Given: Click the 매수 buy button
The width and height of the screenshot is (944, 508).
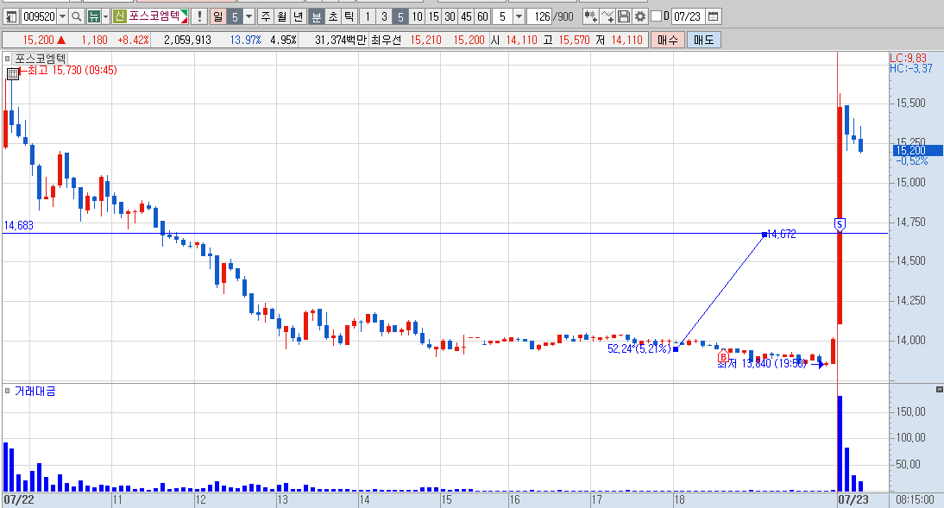Looking at the screenshot, I should (667, 40).
